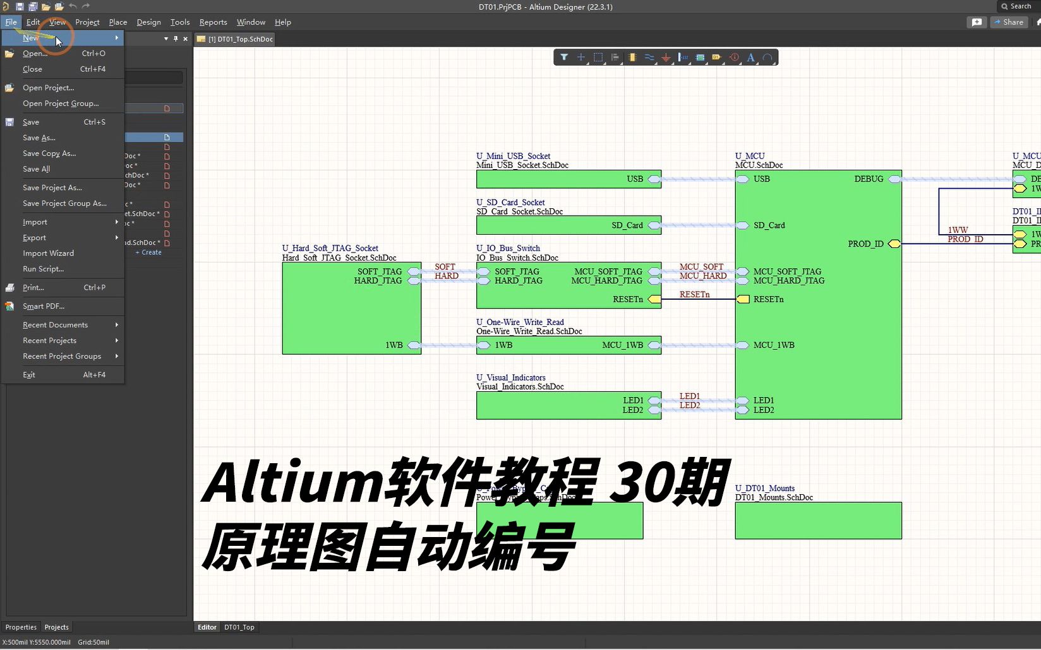Screen dimensions: 1041x650
Task: Choose Save Project As... entry
Action: pyautogui.click(x=63, y=188)
